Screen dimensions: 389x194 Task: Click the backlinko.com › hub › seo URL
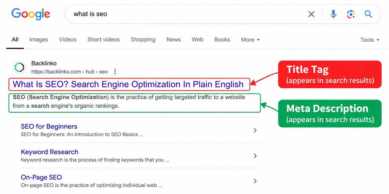click(x=70, y=72)
